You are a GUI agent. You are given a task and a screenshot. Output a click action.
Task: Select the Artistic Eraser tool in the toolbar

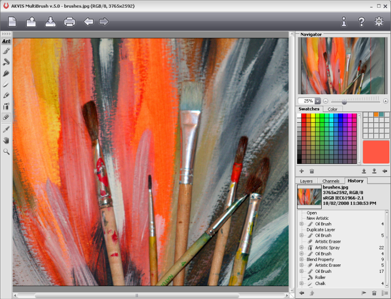point(6,117)
